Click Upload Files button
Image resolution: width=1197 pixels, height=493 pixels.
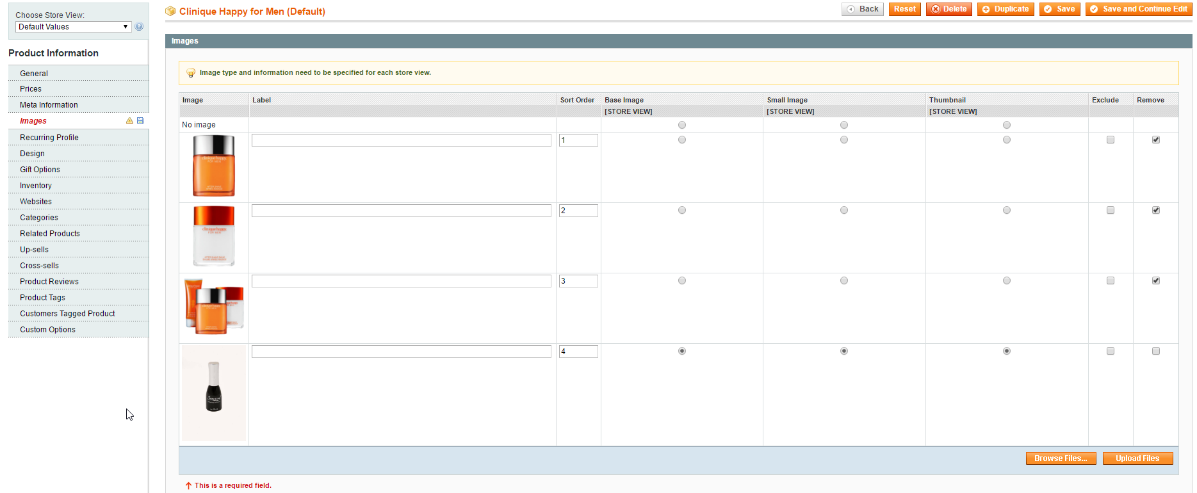coord(1137,458)
